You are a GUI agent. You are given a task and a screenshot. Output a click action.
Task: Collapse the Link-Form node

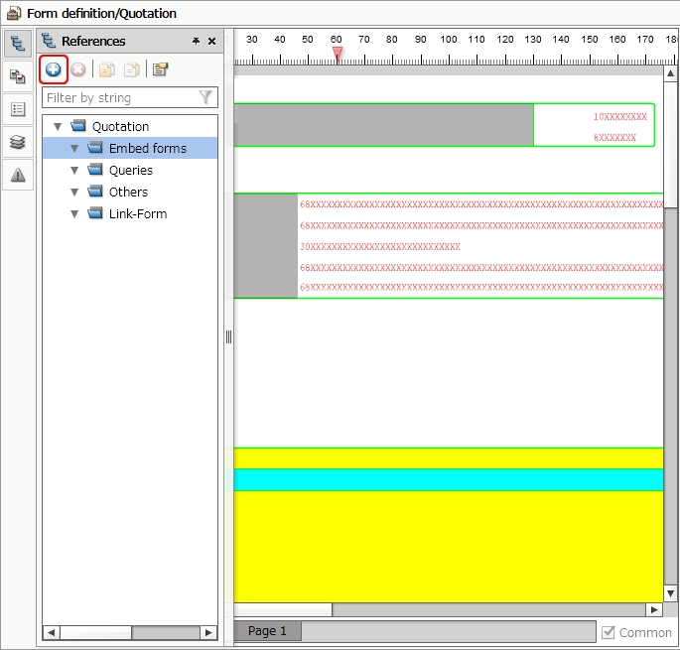click(x=74, y=213)
